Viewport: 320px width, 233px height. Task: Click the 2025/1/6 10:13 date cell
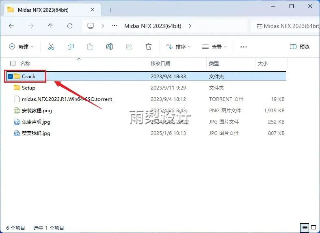168,133
